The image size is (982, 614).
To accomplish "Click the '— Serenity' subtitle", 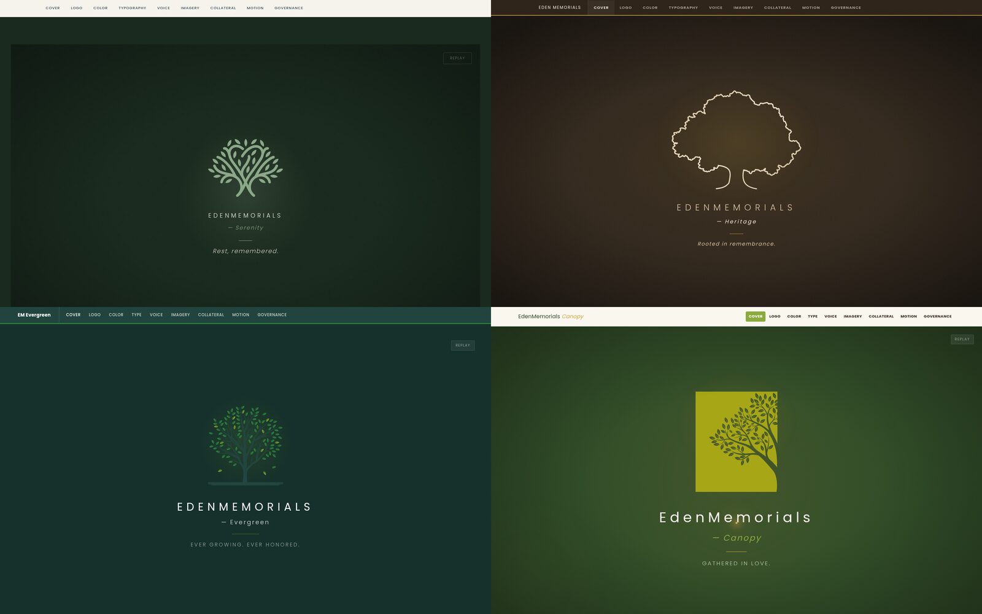I will pyautogui.click(x=245, y=228).
